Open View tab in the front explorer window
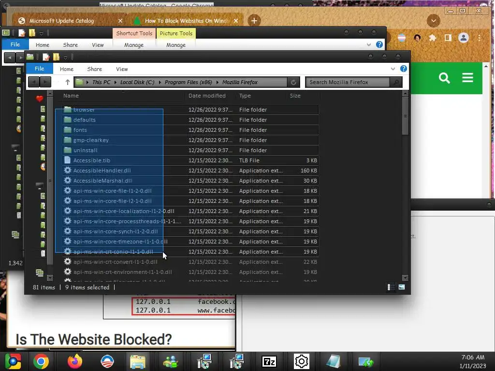The height and width of the screenshot is (371, 495). click(122, 69)
